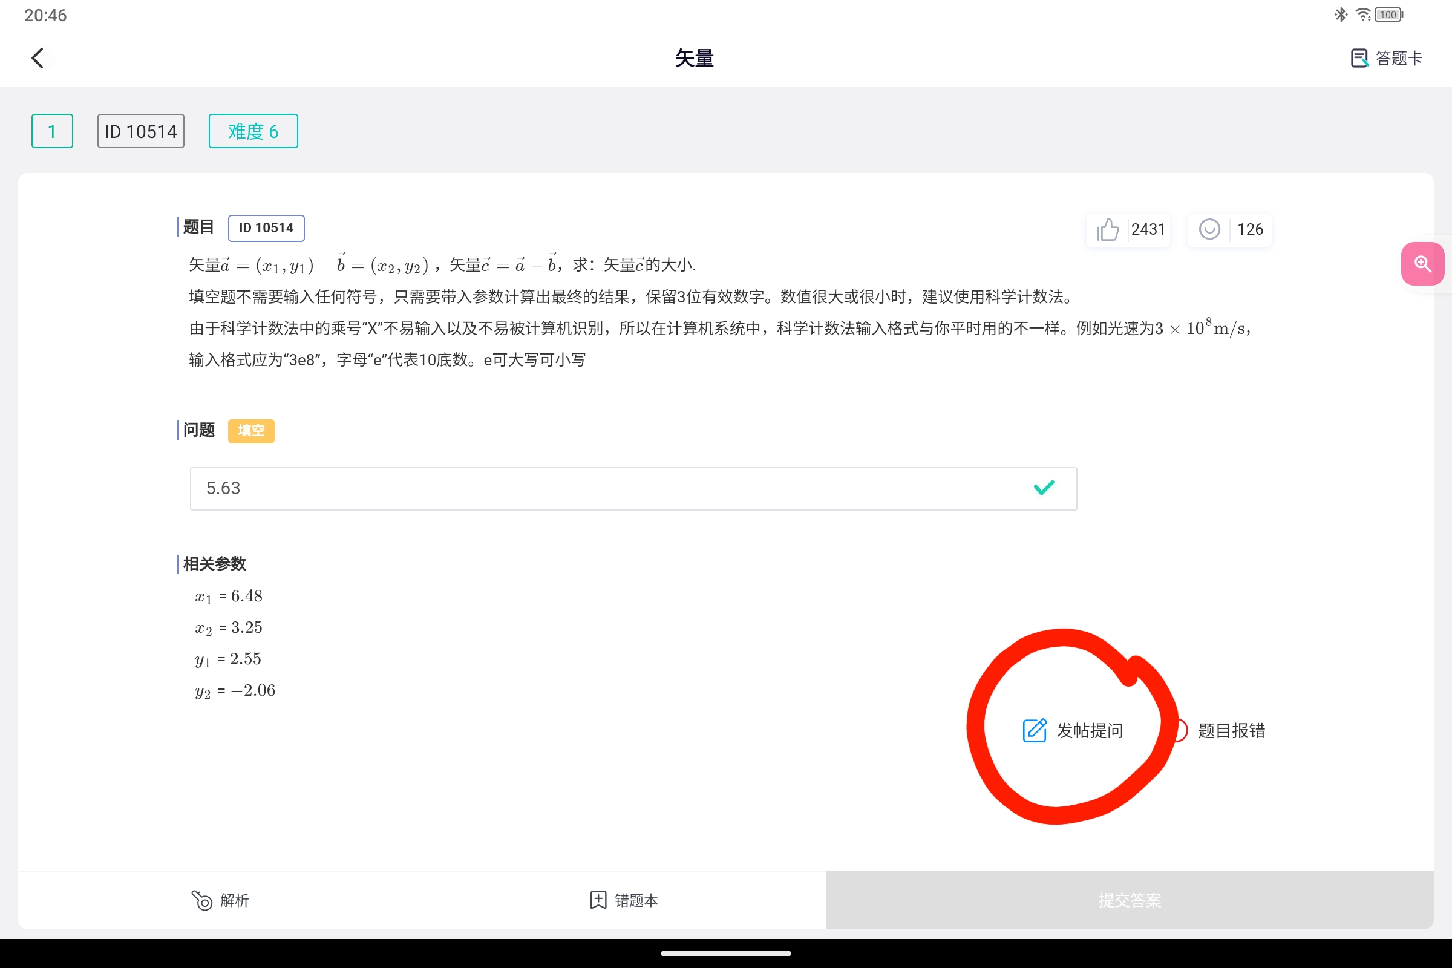This screenshot has width=1452, height=968.
Task: Click the 解析 analysis icon
Action: (x=201, y=900)
